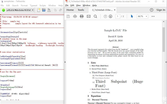Image resolution: width=167 pixels, height=104 pixels.
Task: Open the 66.7% zoom level dropdown
Action: pos(143,16)
